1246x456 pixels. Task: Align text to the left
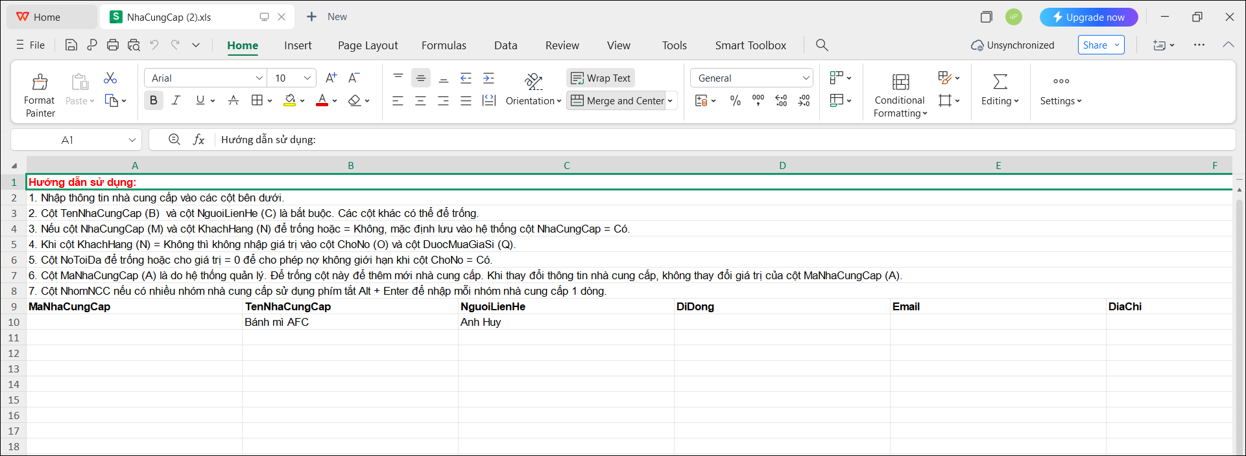pos(398,100)
